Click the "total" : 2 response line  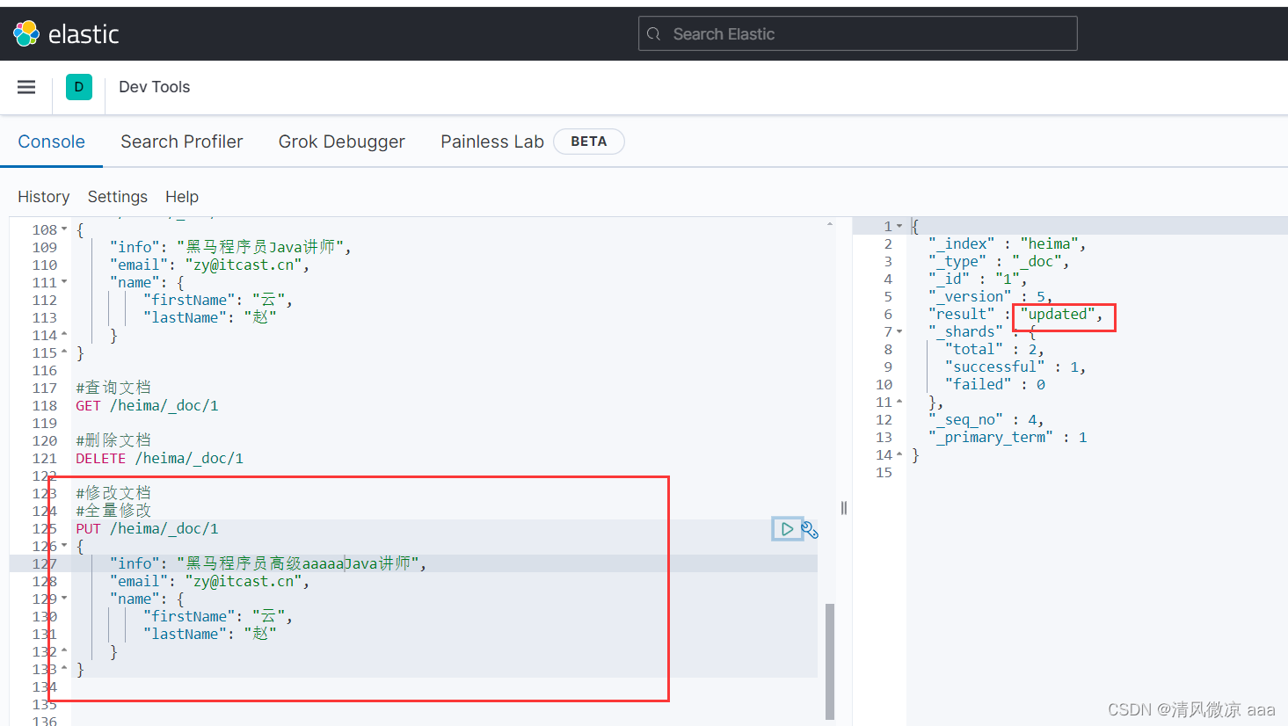point(994,349)
